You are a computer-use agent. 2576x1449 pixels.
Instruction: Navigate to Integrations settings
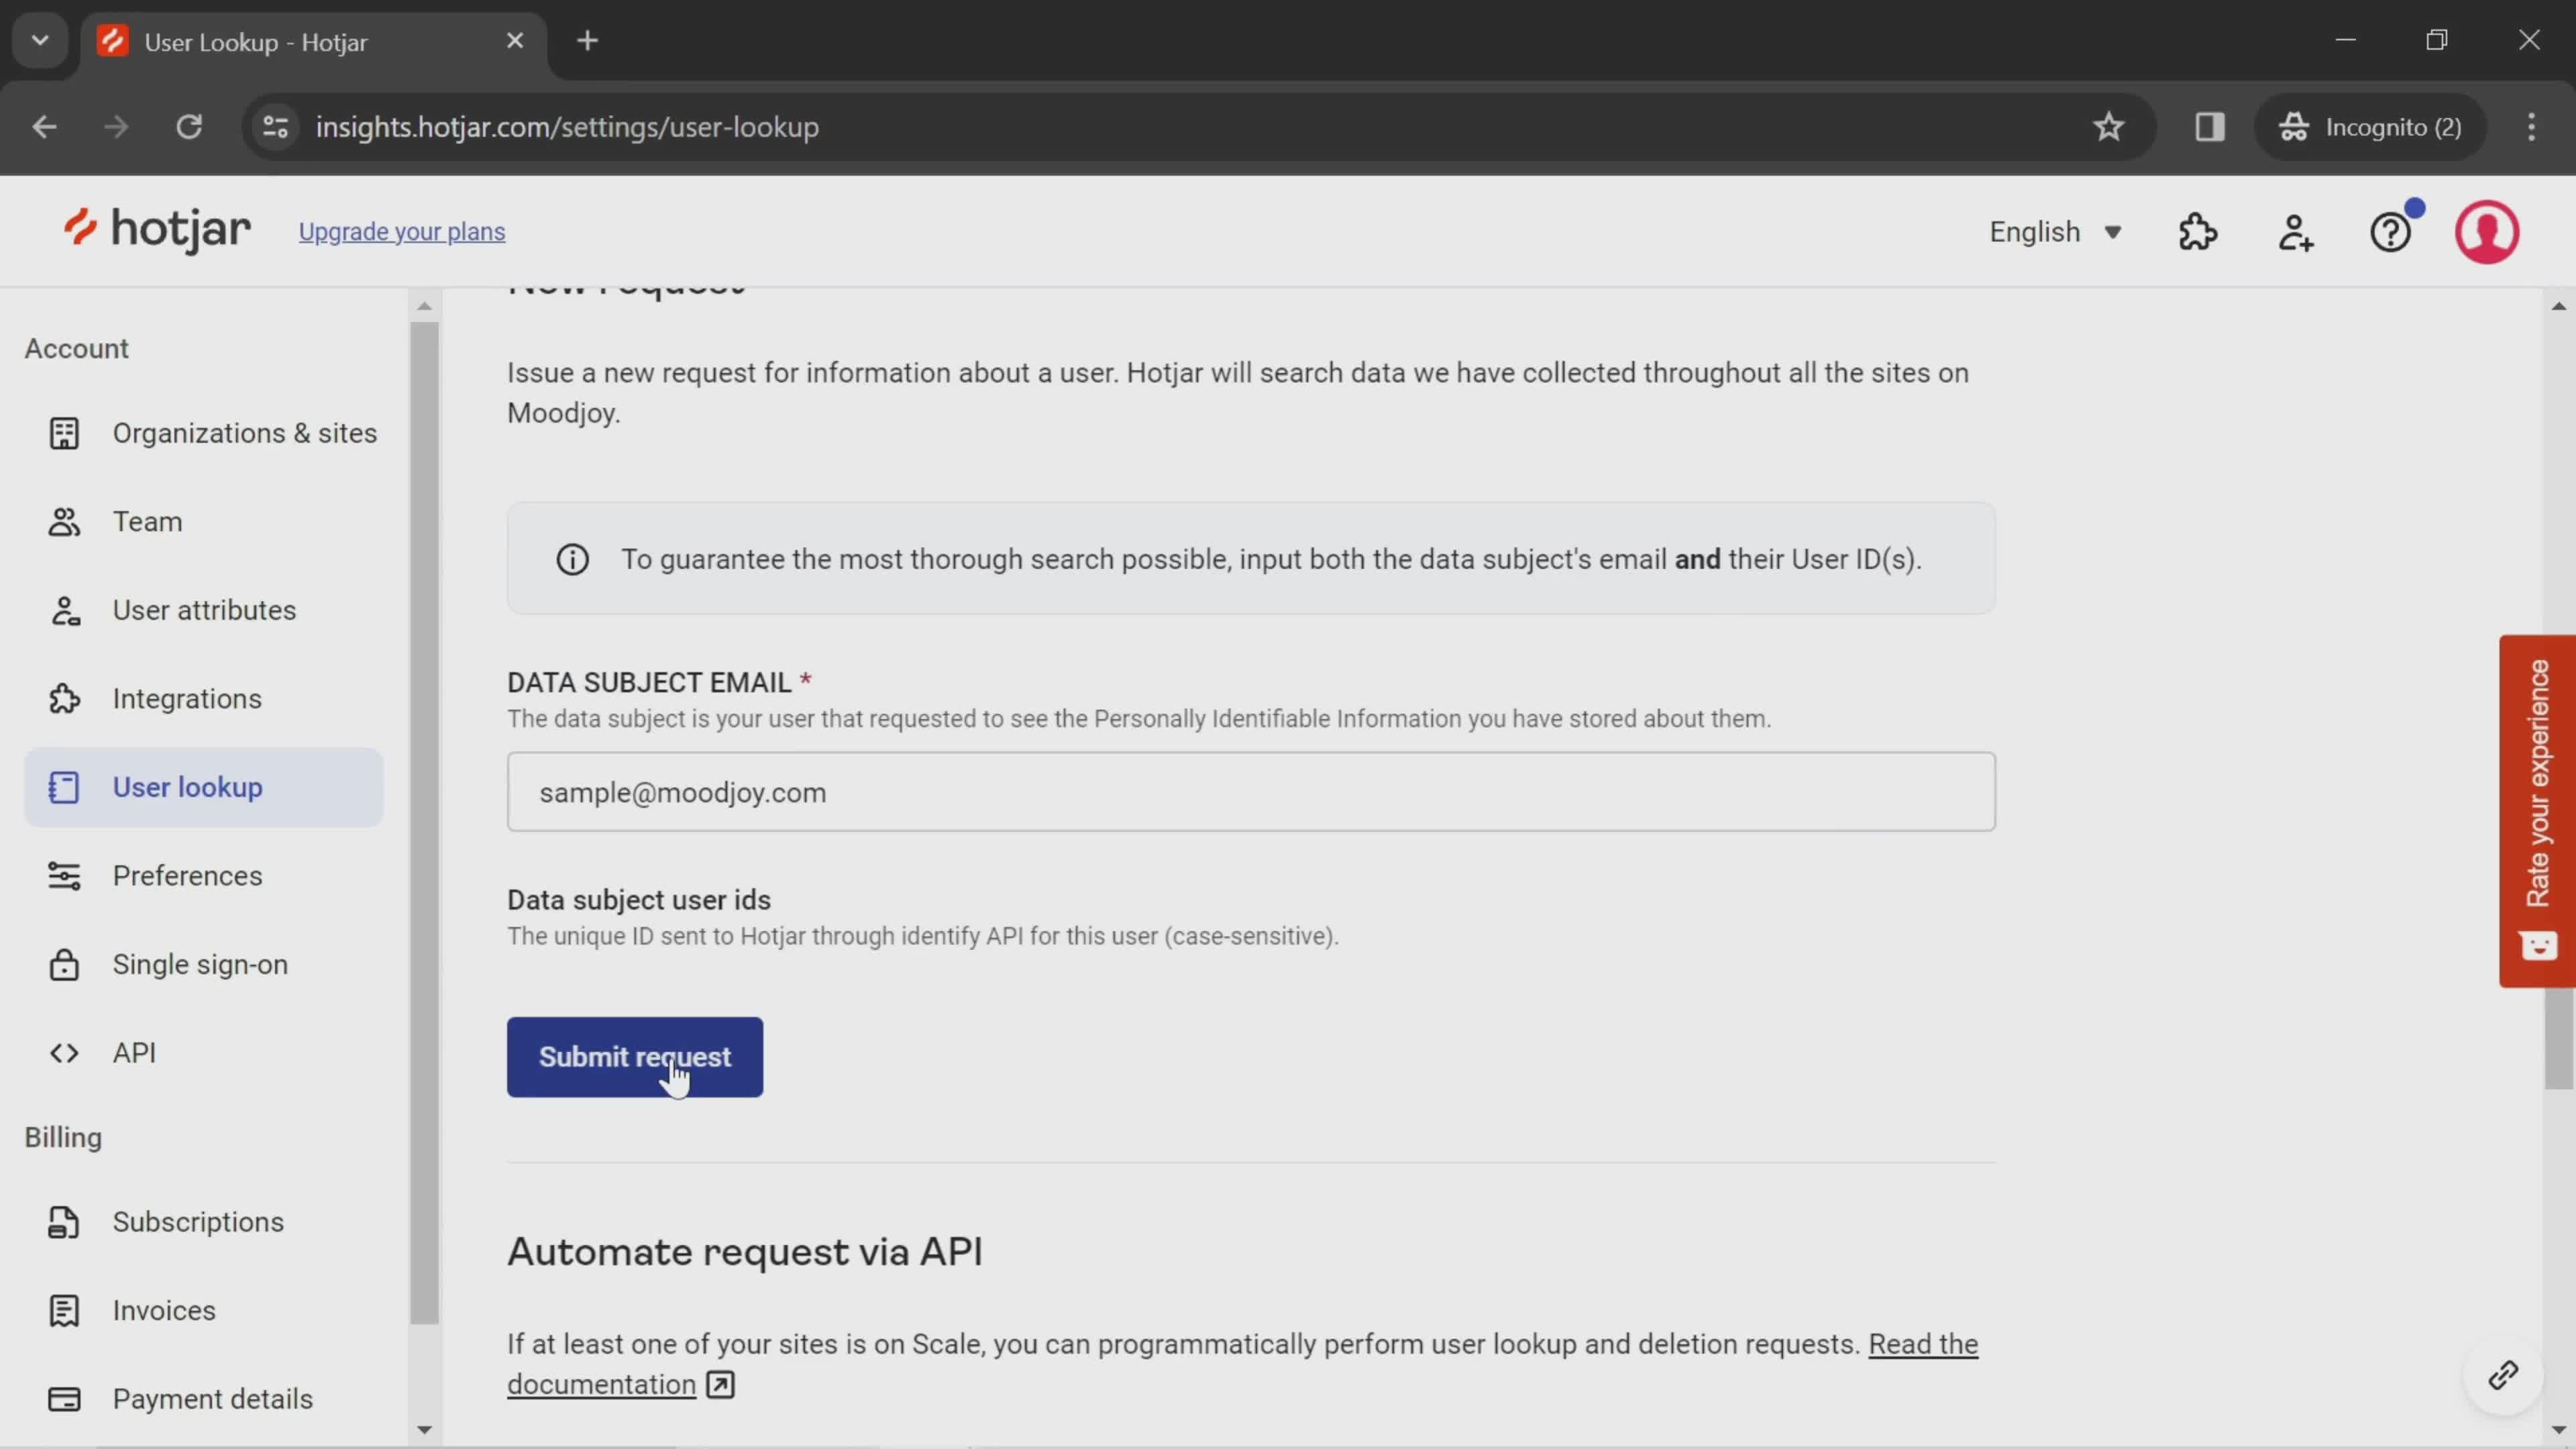click(186, 697)
